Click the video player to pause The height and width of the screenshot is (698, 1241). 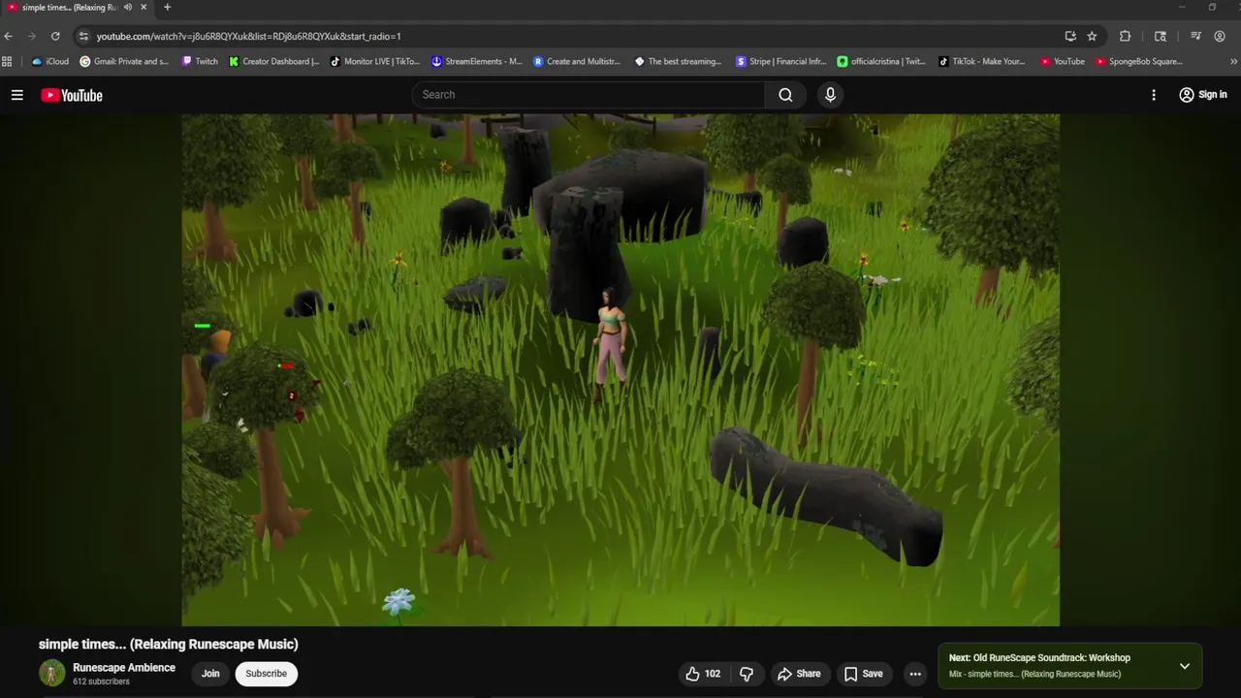620,369
